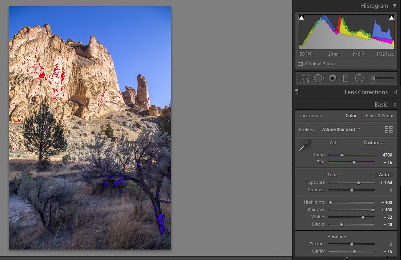Toggle the shadow clipping indicator triangle
401x260 pixels.
click(301, 17)
